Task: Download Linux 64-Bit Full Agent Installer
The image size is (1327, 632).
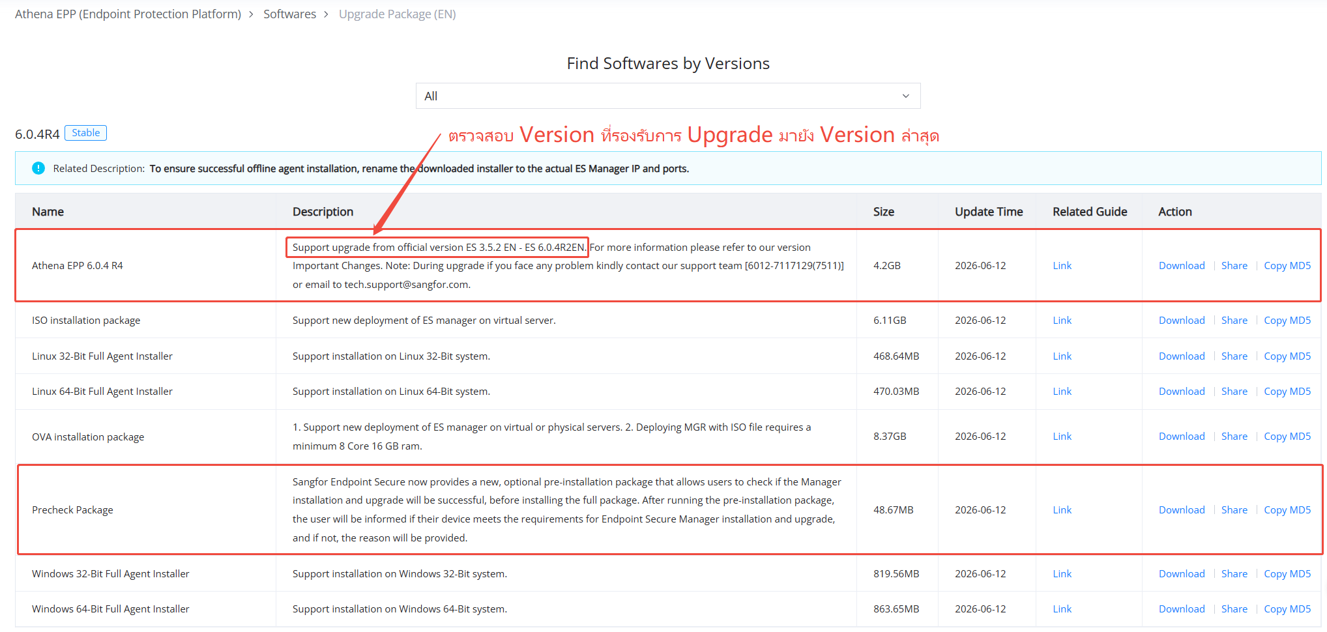Action: 1182,391
